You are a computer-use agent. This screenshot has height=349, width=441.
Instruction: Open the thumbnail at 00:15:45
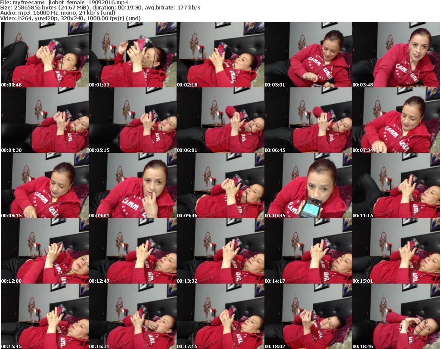(45, 316)
